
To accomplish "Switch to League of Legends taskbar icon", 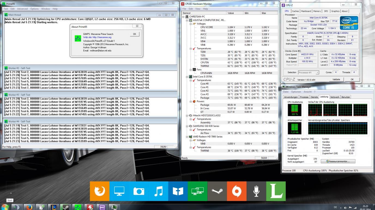I will tap(54, 207).
